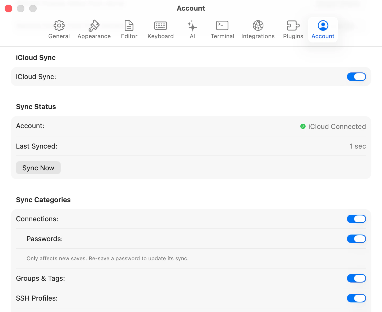Click the green iCloud Connected checkmark icon
This screenshot has height=312, width=382.
tap(303, 126)
